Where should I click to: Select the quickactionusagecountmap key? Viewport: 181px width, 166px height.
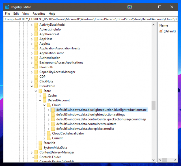(101, 119)
